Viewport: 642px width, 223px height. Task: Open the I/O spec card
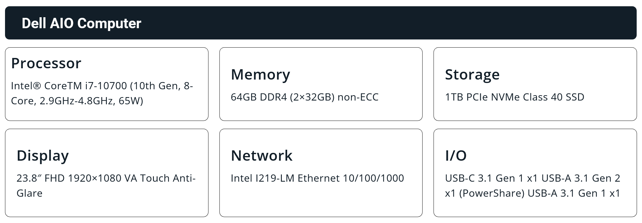(x=535, y=173)
